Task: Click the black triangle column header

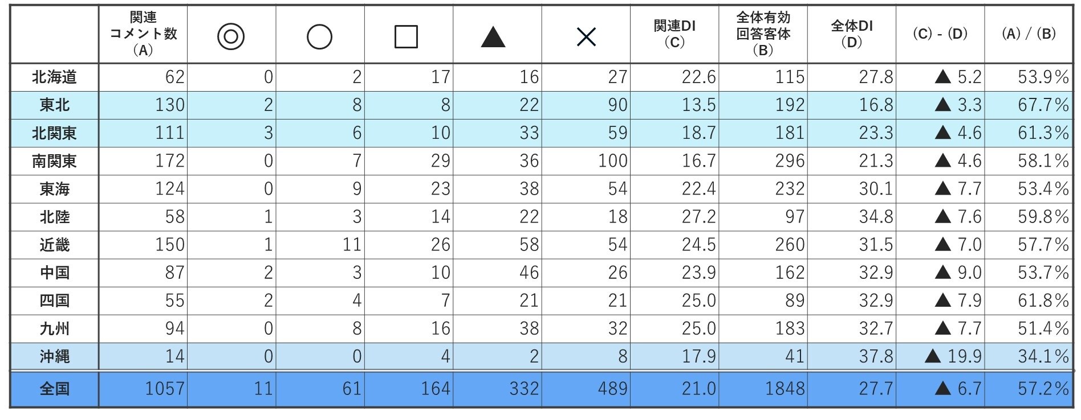Action: [493, 37]
